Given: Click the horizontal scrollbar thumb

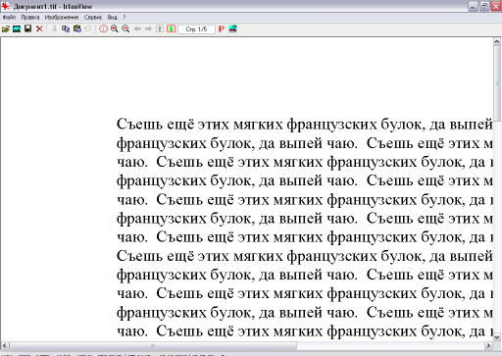Looking at the screenshot, I should pos(153,345).
